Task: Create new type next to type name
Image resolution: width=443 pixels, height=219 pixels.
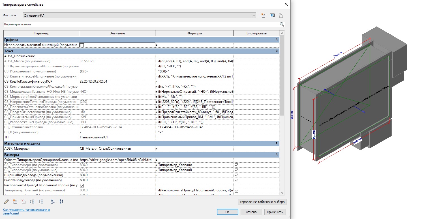Action: click(x=263, y=16)
